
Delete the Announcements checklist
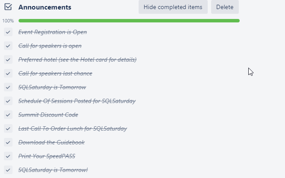225,7
